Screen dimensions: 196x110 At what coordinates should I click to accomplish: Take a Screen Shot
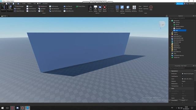pyautogui.click(x=100, y=9)
